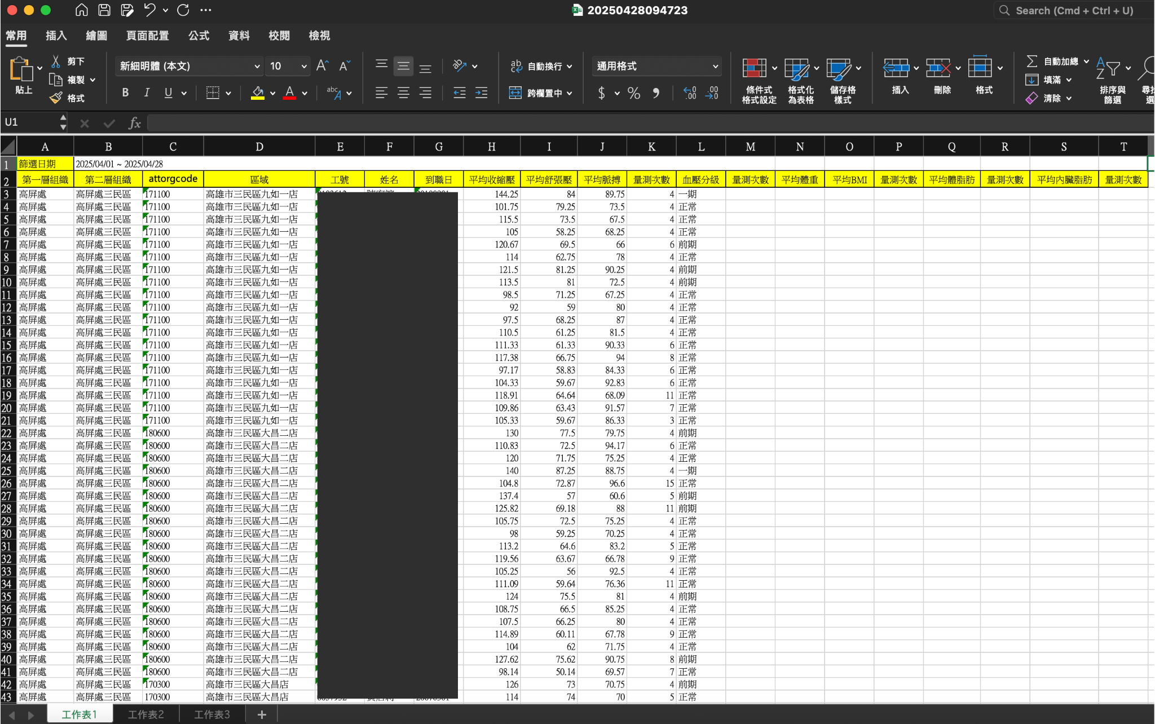Decrease decimal places icon
Screen dimensions: 1155x724
pos(712,93)
